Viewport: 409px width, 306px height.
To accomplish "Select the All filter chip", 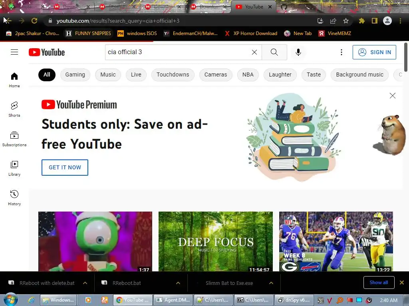I will tap(47, 75).
